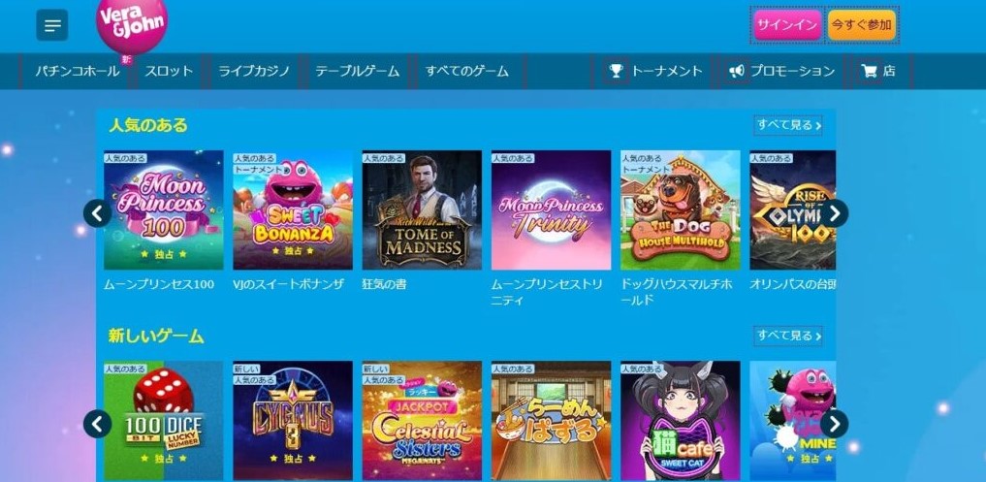986x482 pixels.
Task: Show previous popular games with left arrow
Action: pos(98,213)
